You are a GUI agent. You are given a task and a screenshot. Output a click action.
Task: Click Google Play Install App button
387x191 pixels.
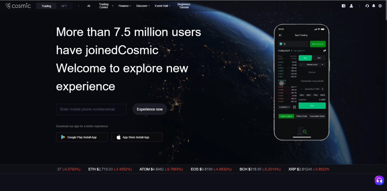pyautogui.click(x=82, y=137)
